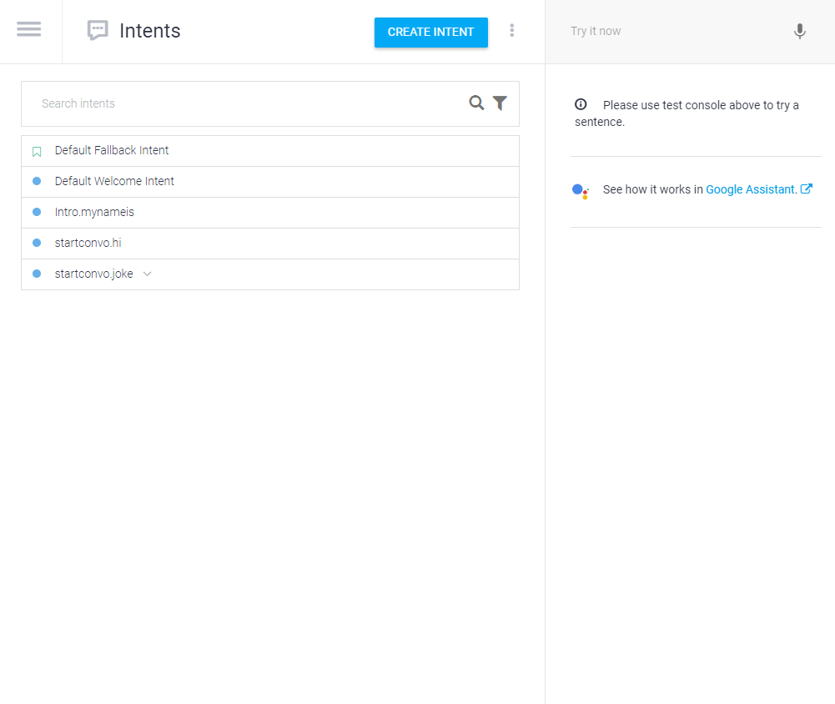Select the Default Welcome Intent row
Viewport: 835px width, 704px height.
[x=114, y=182]
